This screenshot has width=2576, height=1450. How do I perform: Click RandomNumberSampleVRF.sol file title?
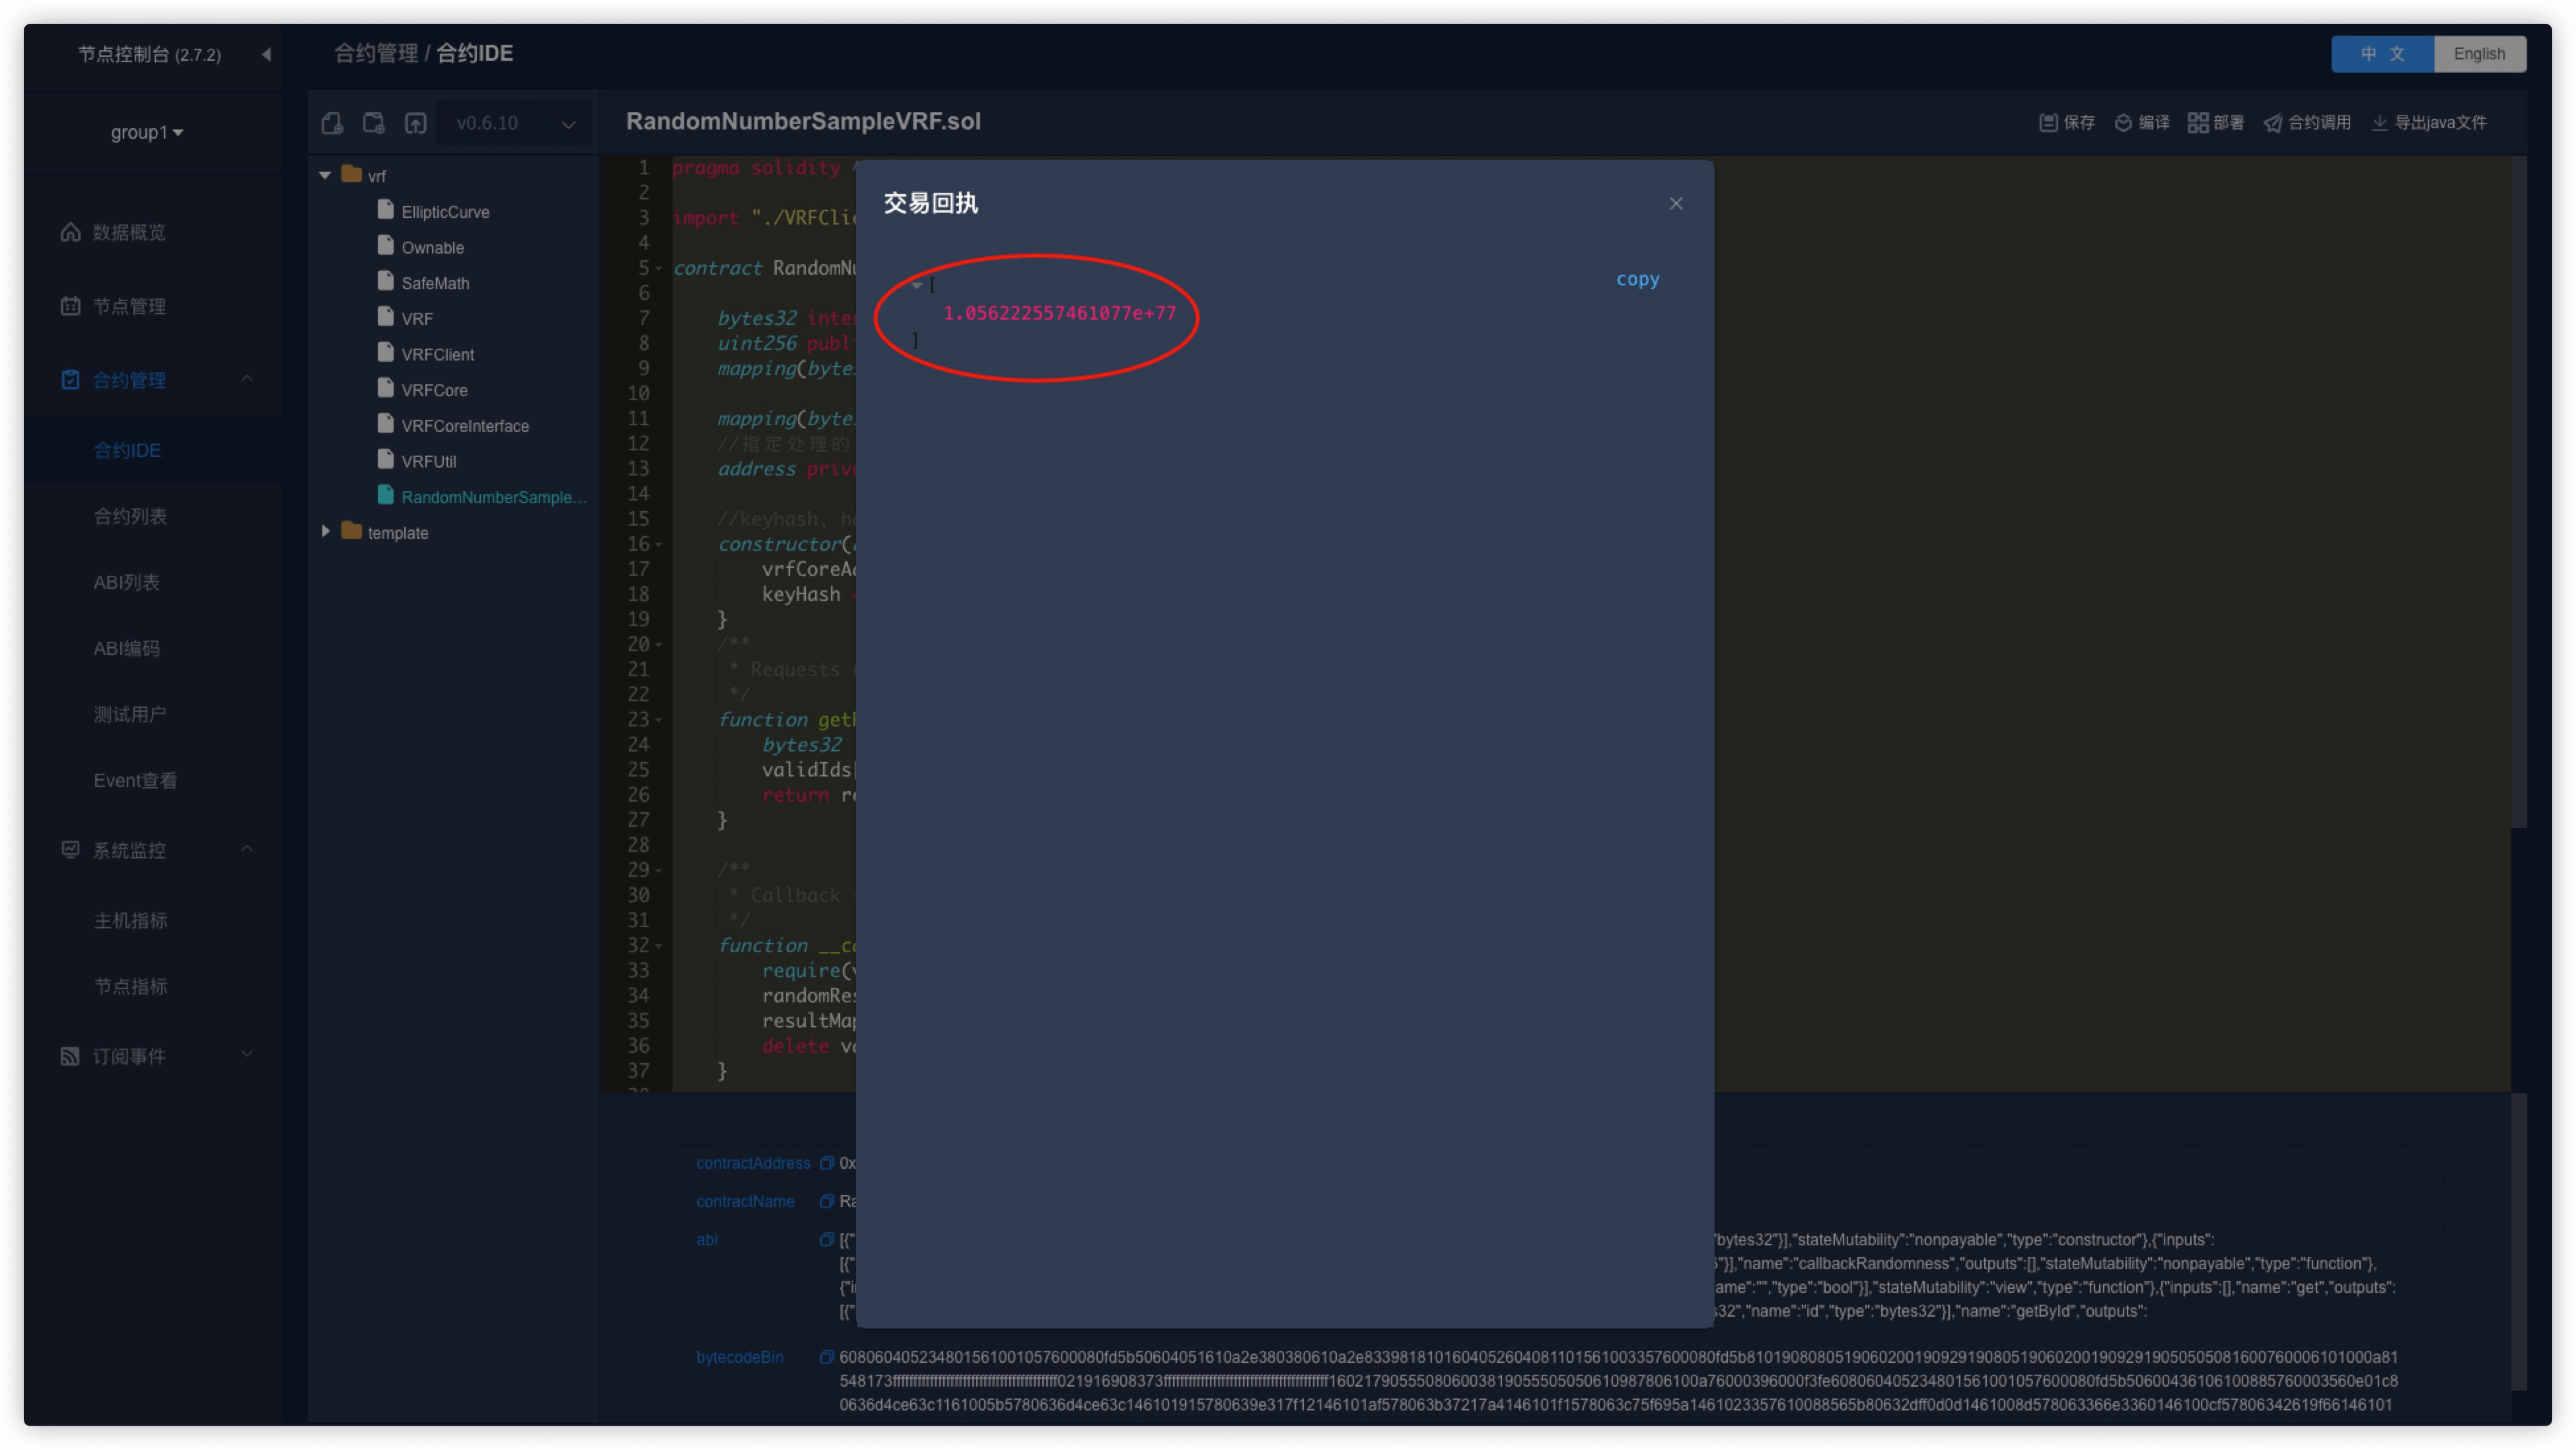pyautogui.click(x=803, y=121)
